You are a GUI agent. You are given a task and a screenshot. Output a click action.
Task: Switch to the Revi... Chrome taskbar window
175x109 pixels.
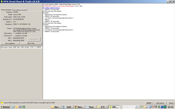coord(80,107)
